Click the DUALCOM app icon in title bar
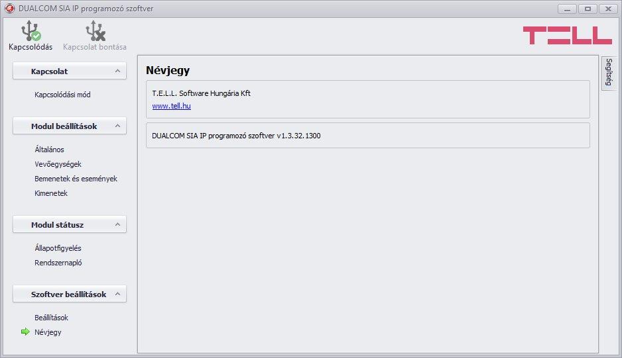The image size is (622, 358). [x=9, y=8]
